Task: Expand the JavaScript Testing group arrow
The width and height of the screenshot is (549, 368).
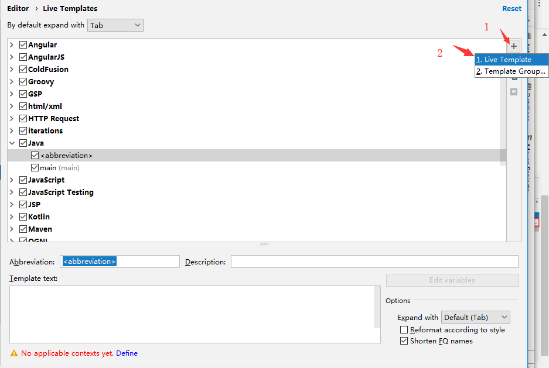Action: click(12, 192)
